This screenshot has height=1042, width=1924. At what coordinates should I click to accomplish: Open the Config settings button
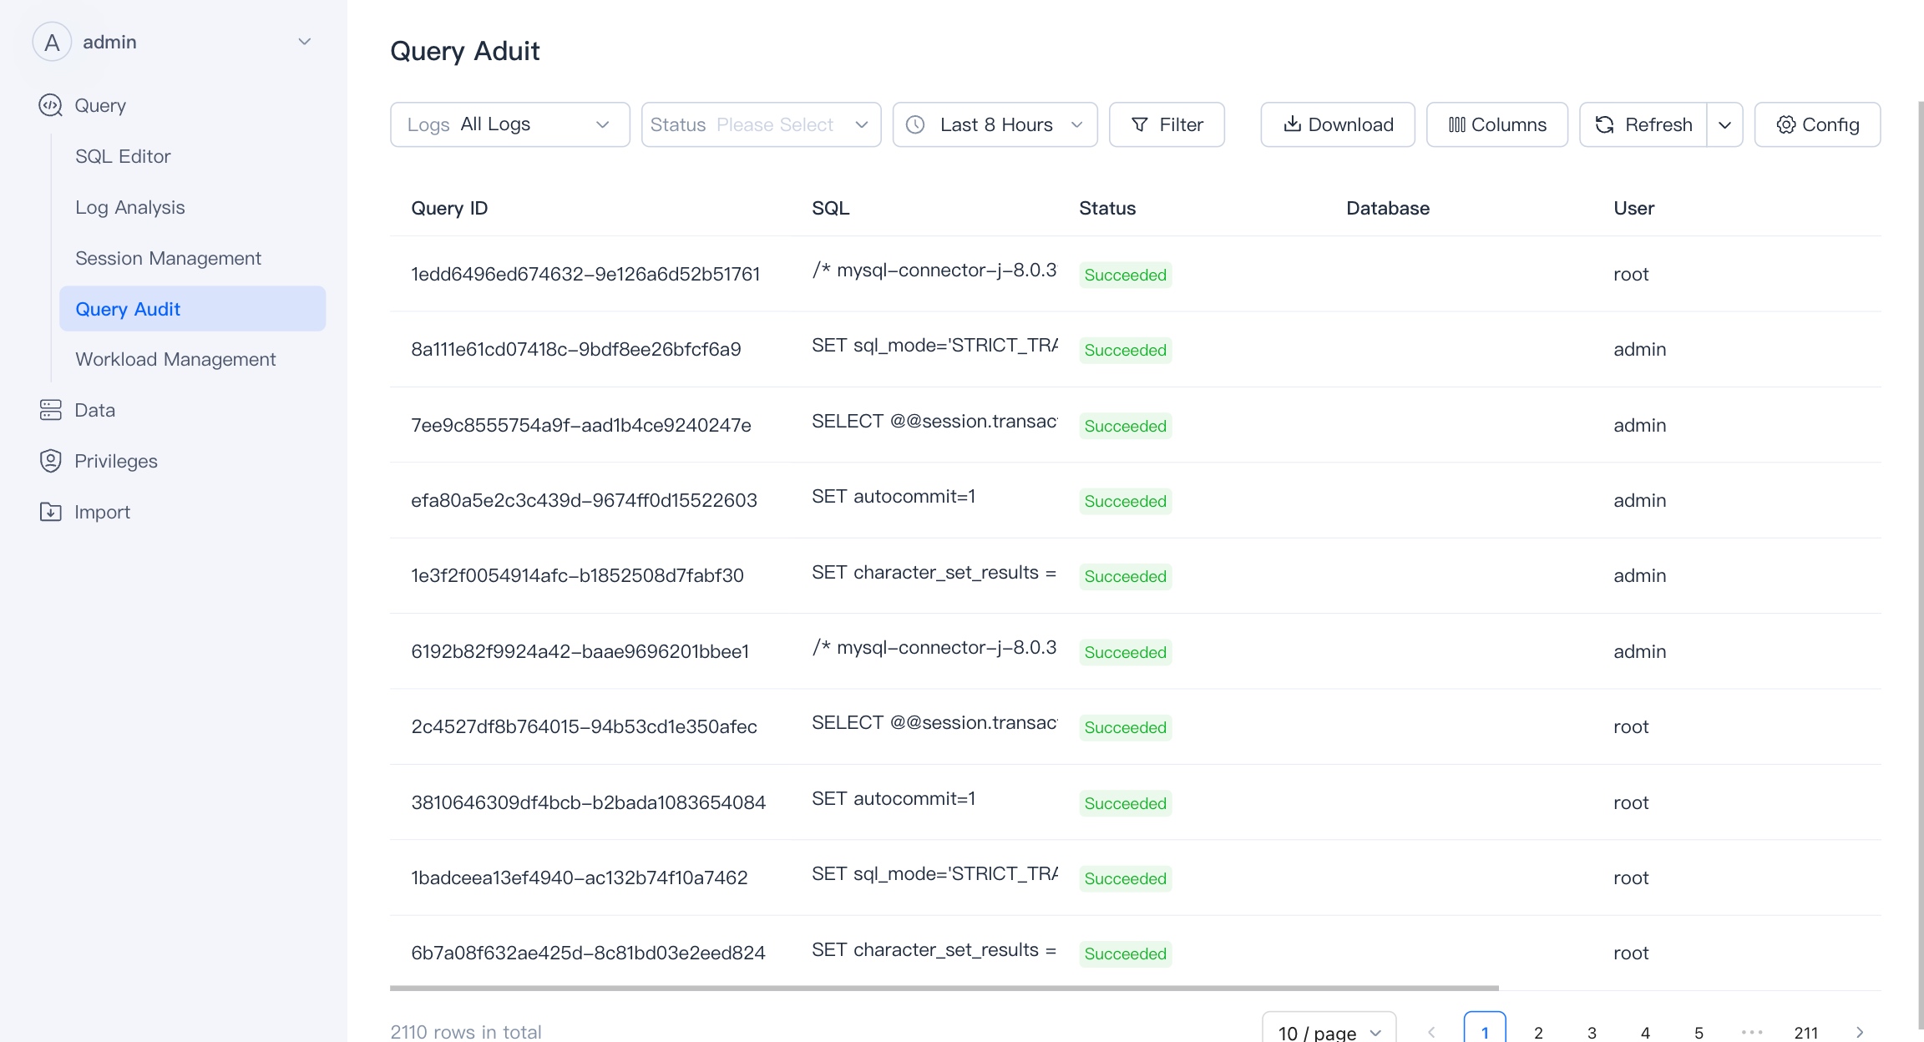1817,124
